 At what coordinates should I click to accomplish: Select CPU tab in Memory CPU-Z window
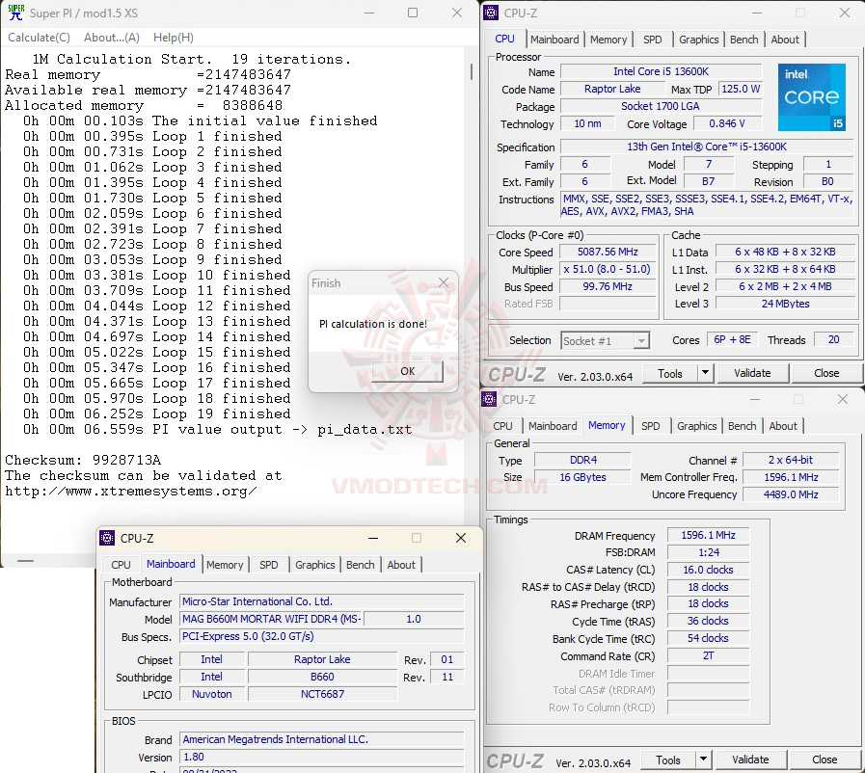(502, 426)
